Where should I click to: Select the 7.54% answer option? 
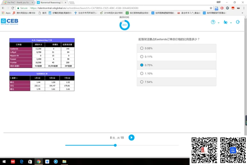[x=176, y=82]
